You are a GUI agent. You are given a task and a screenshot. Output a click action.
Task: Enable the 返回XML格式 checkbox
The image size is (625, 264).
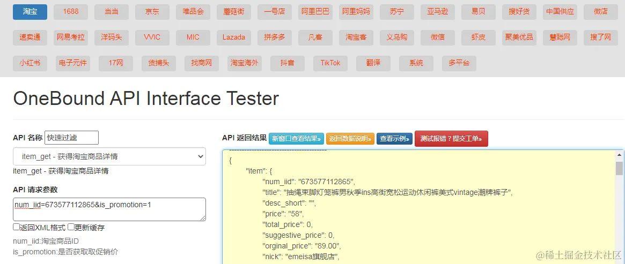(x=16, y=227)
